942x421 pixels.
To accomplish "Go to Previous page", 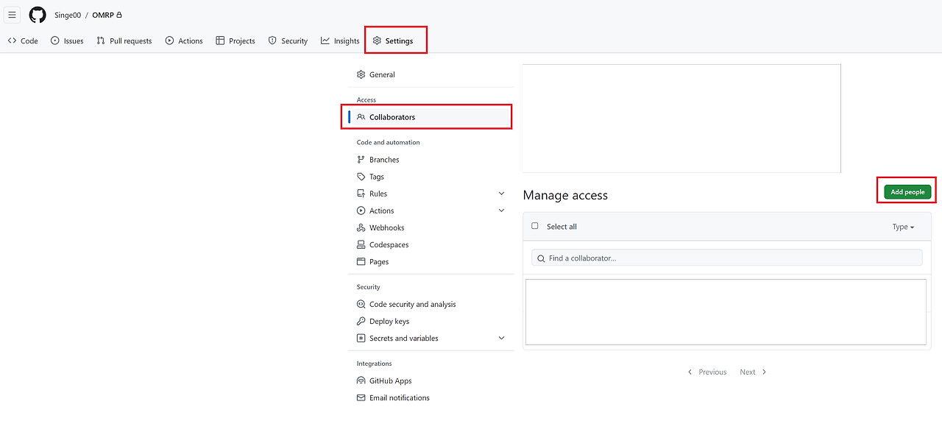I will [706, 372].
